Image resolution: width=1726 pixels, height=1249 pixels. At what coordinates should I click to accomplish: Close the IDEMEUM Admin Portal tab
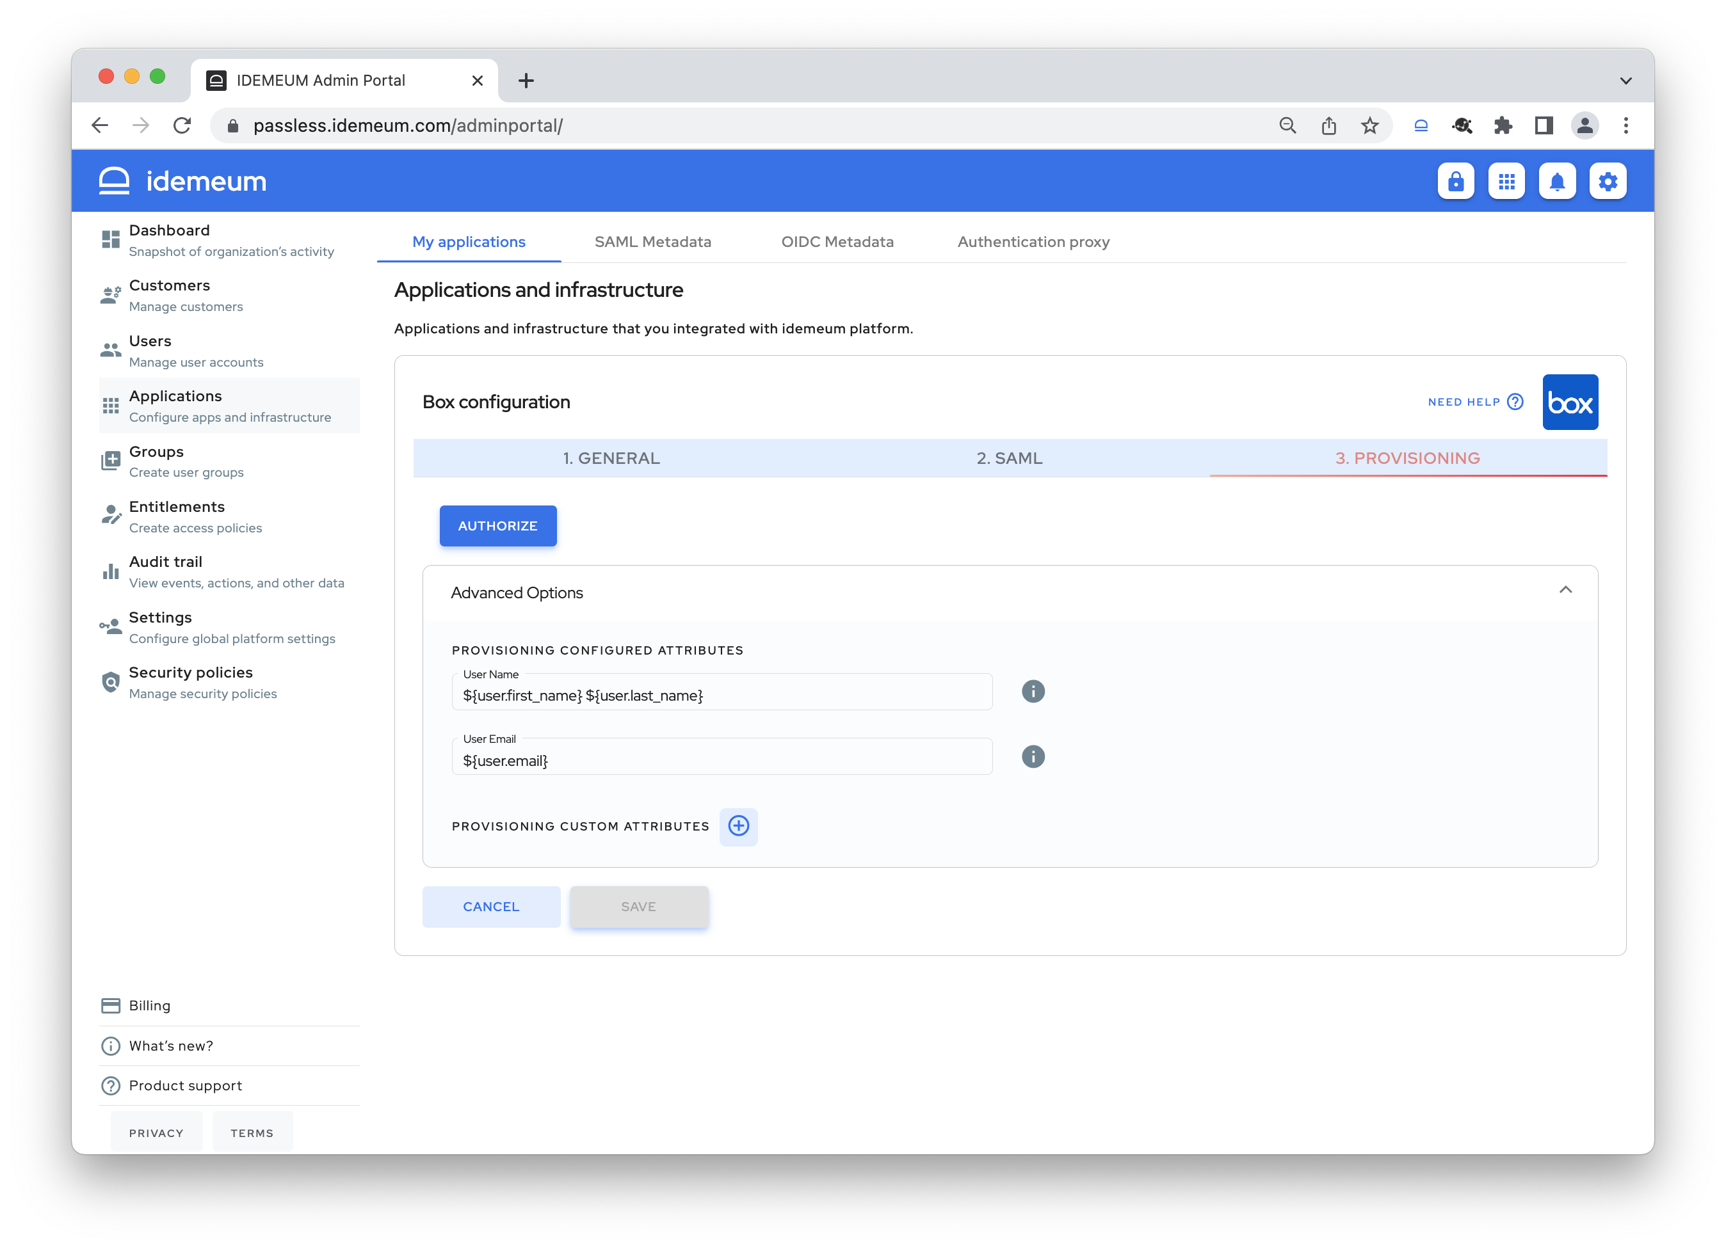click(477, 81)
